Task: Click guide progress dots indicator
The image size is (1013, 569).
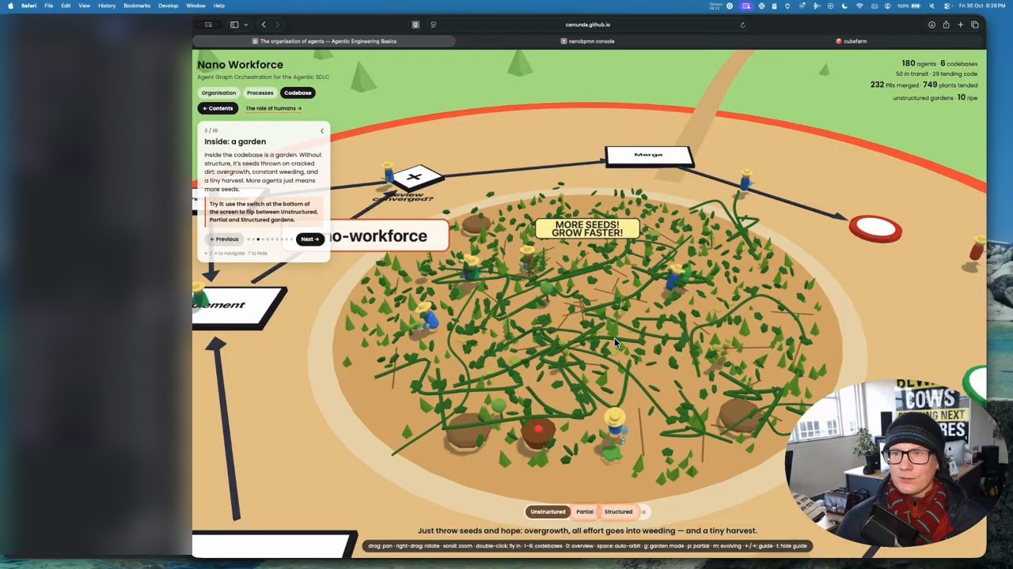Action: coord(269,239)
